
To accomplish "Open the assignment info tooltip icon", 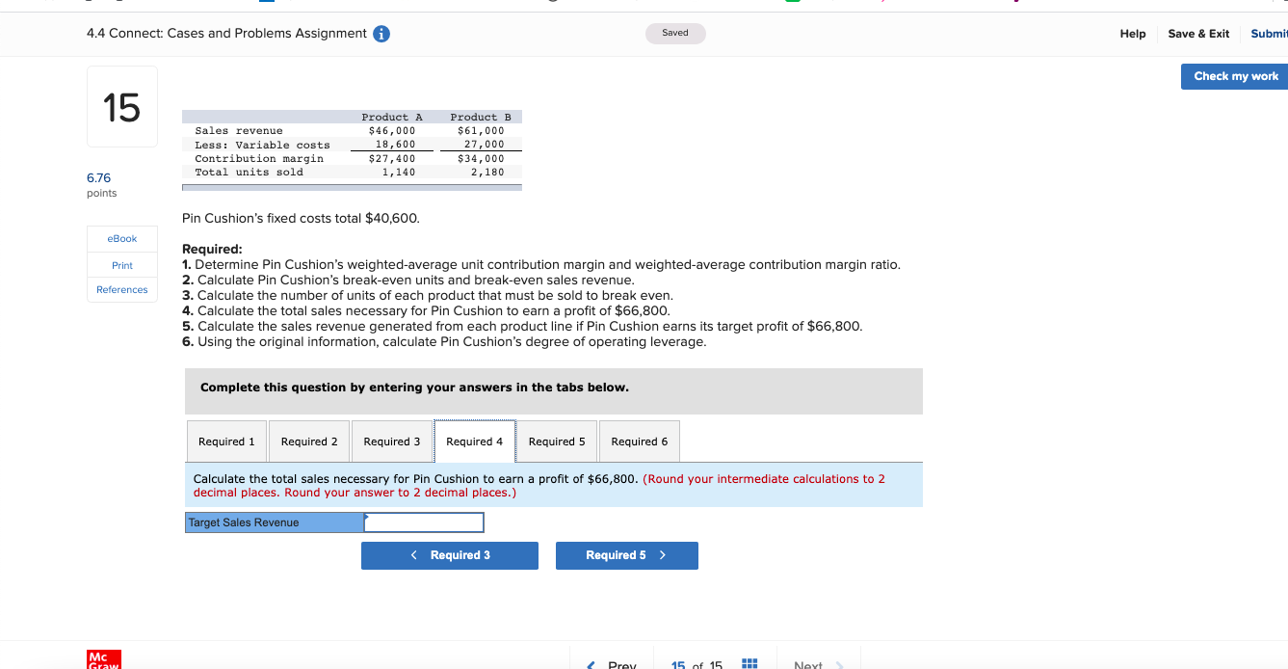I will point(380,32).
